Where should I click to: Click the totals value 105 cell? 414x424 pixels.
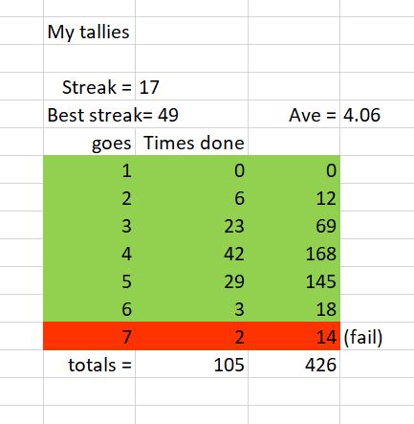pos(191,364)
